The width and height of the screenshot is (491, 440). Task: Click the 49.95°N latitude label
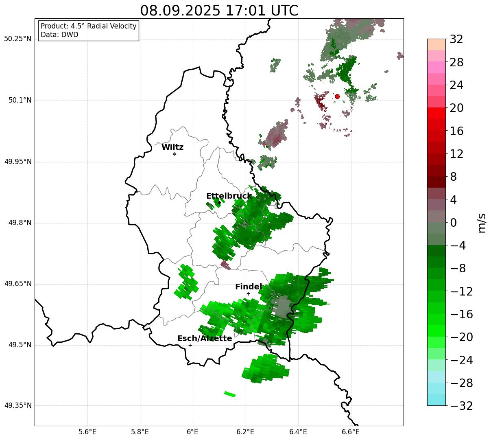(17, 162)
